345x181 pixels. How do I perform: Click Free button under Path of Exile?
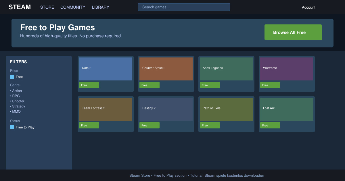[x=210, y=125]
